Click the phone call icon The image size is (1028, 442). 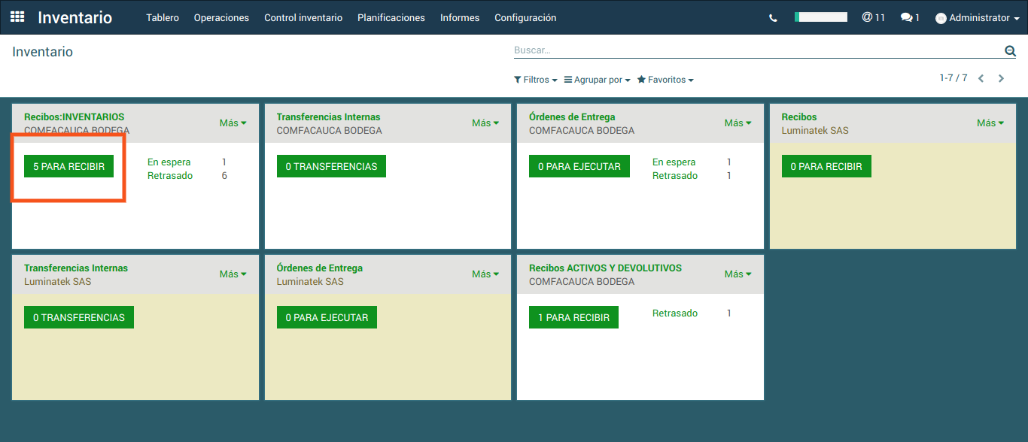pyautogui.click(x=773, y=18)
